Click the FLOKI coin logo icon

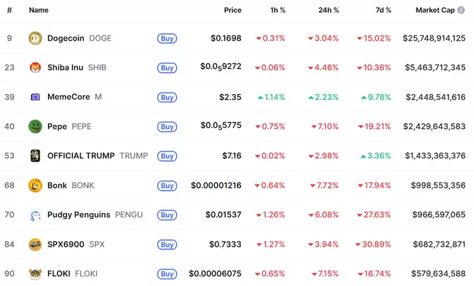click(35, 274)
